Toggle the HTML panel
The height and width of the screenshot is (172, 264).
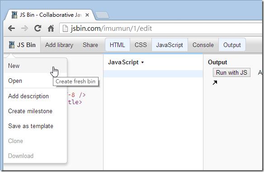(118, 45)
